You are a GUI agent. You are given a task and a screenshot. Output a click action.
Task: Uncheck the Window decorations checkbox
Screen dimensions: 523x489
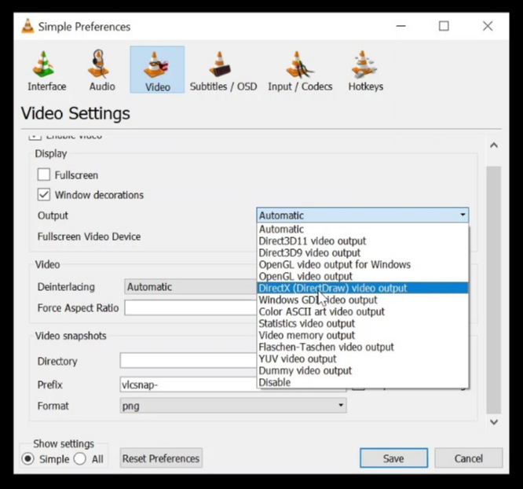44,194
